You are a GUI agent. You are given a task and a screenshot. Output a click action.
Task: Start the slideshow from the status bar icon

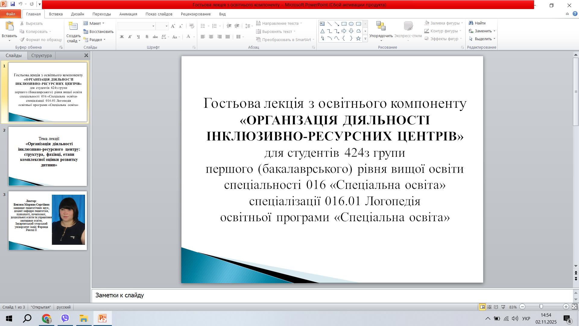tap(503, 307)
